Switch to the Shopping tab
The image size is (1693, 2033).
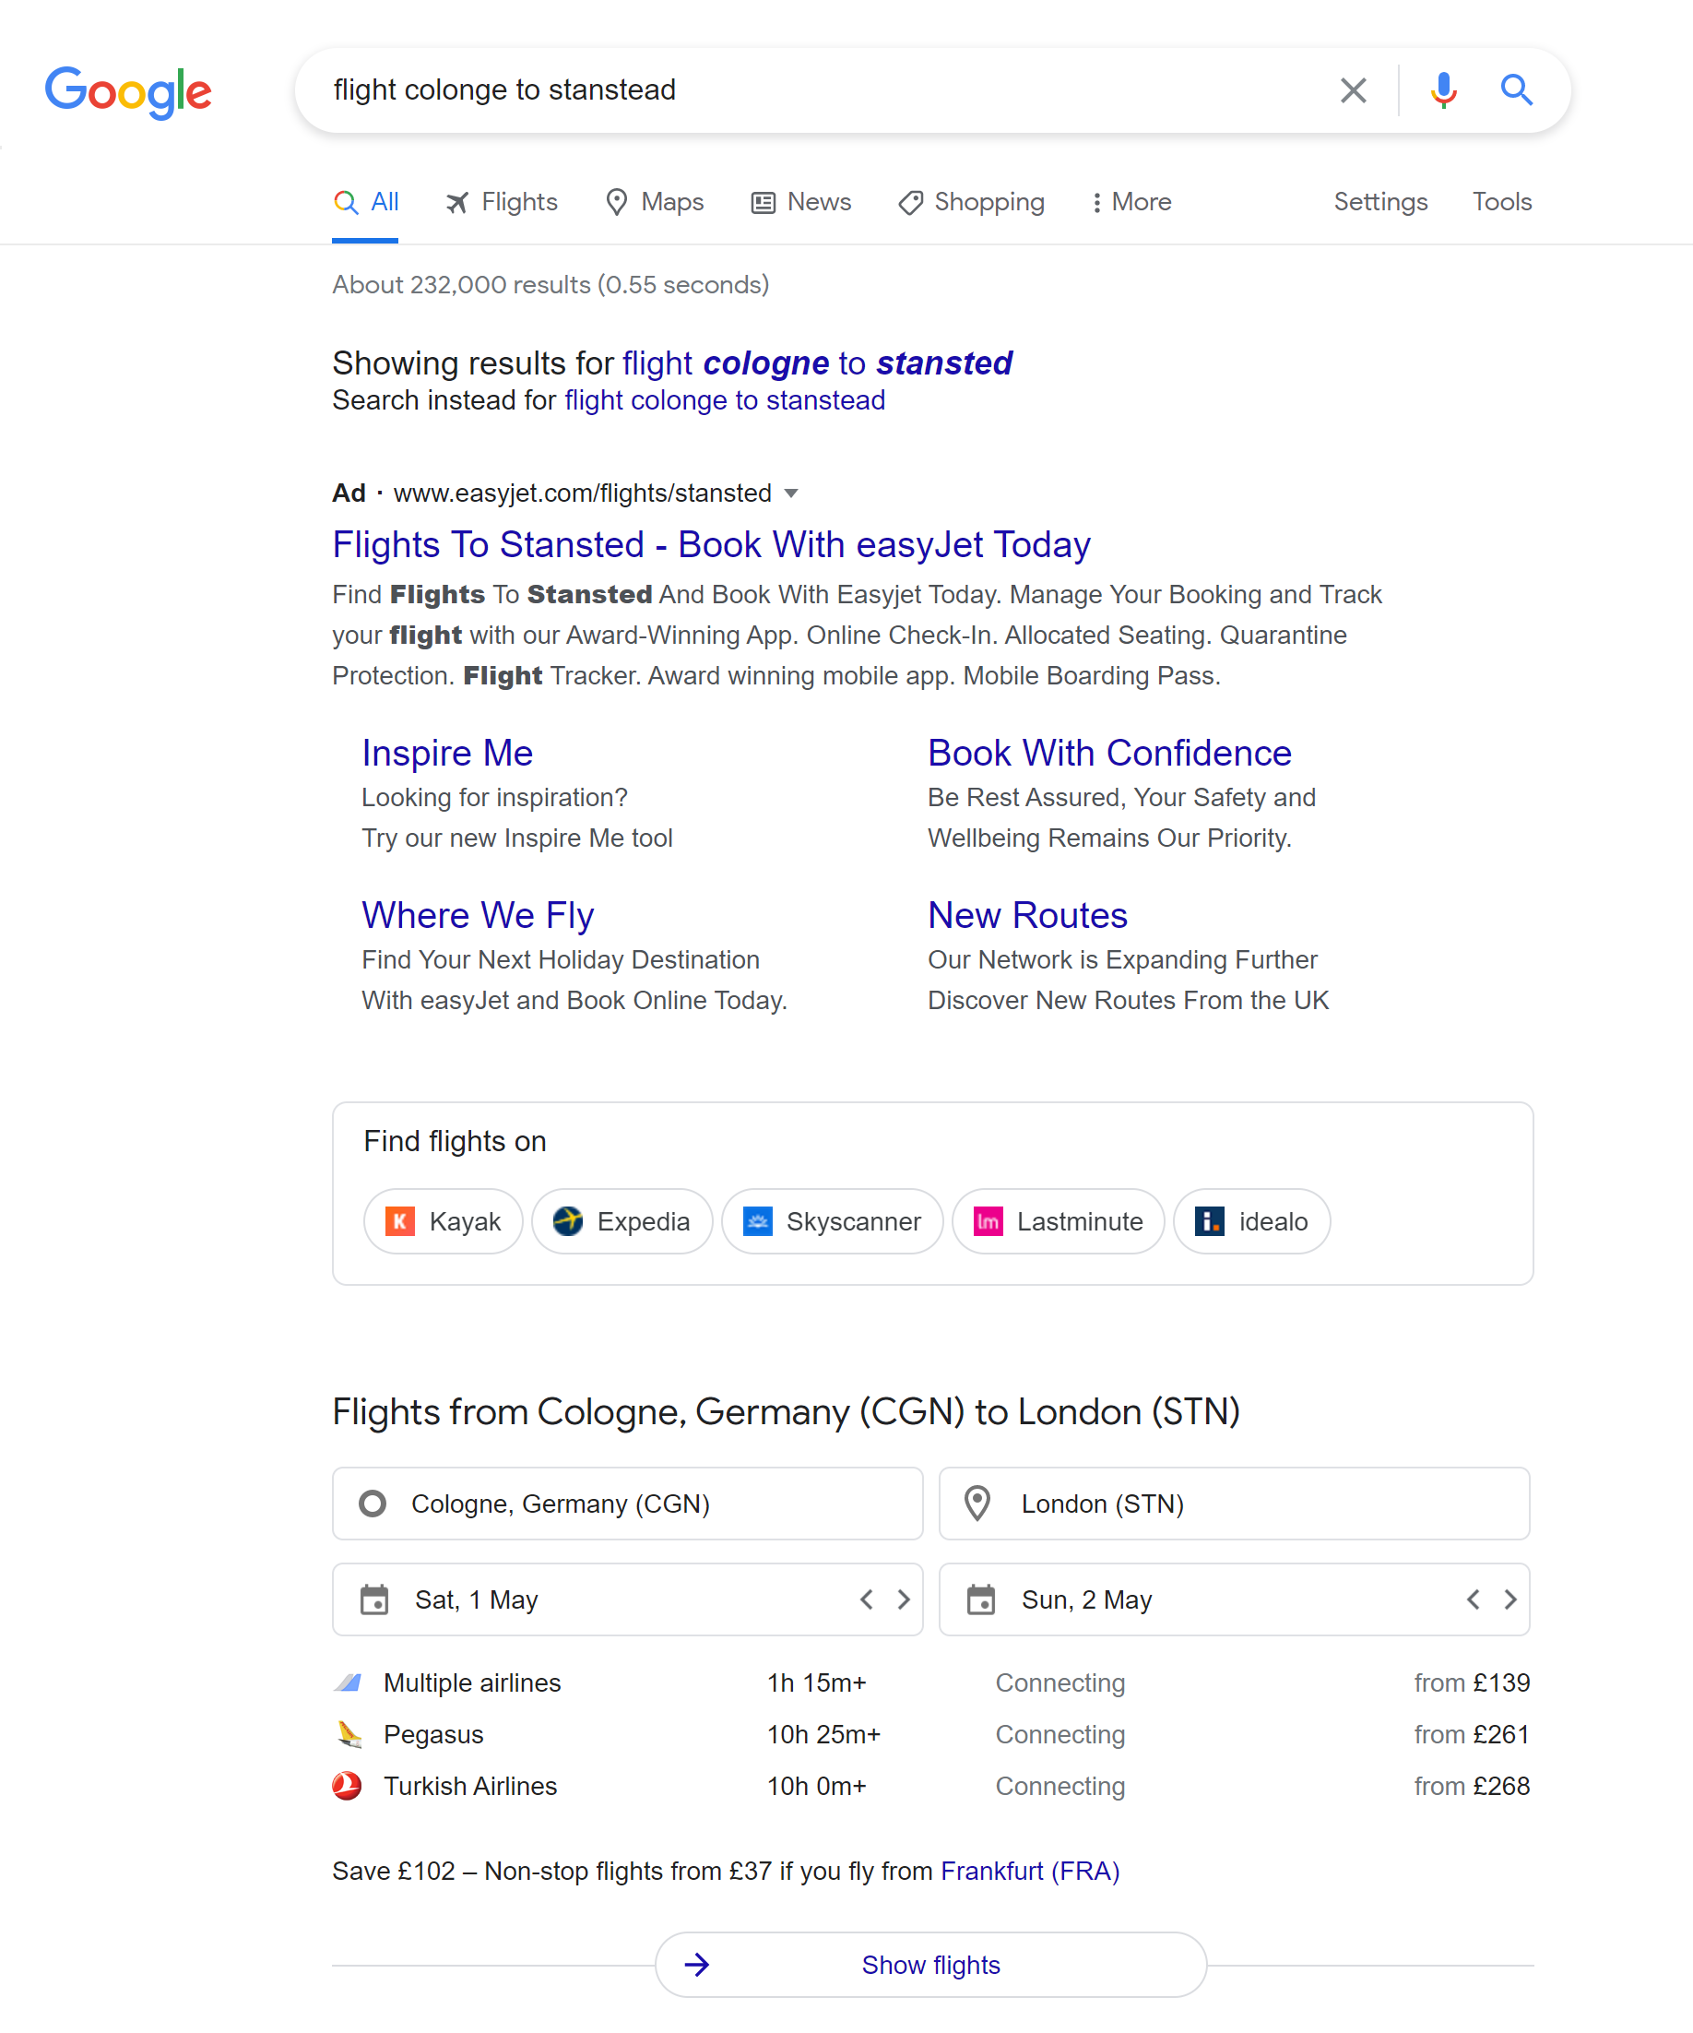pos(972,202)
